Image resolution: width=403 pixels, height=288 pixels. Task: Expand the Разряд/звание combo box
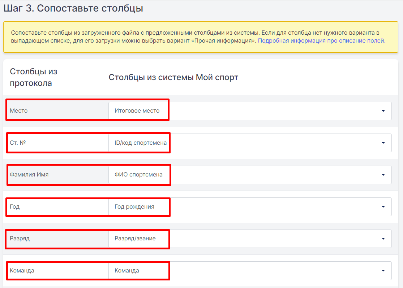(x=250, y=239)
